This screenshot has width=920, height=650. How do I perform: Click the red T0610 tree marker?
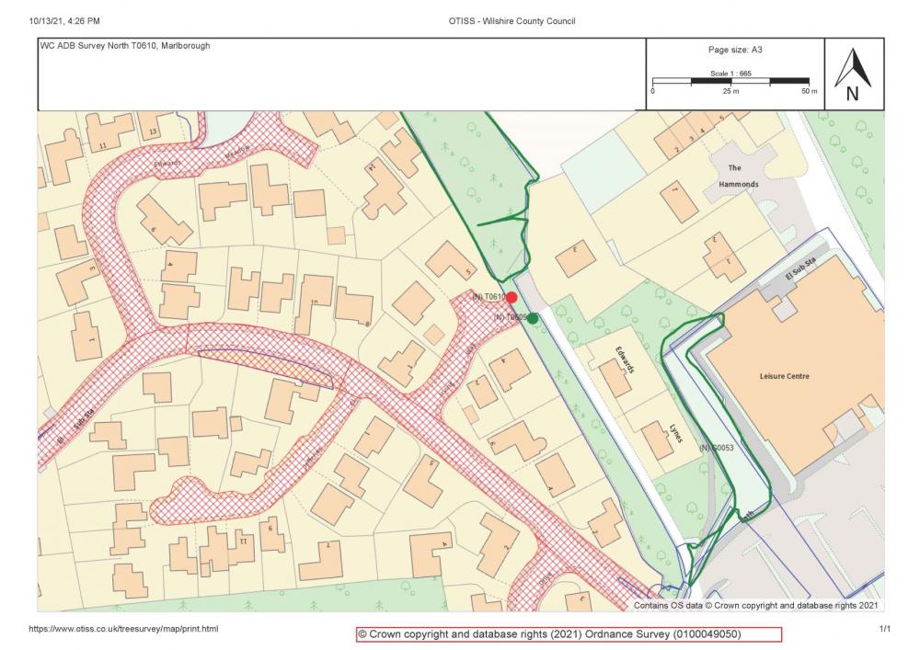(x=512, y=297)
